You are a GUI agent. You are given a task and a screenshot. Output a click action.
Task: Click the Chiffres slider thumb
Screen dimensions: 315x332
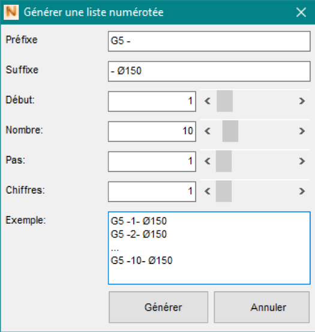pyautogui.click(x=224, y=191)
